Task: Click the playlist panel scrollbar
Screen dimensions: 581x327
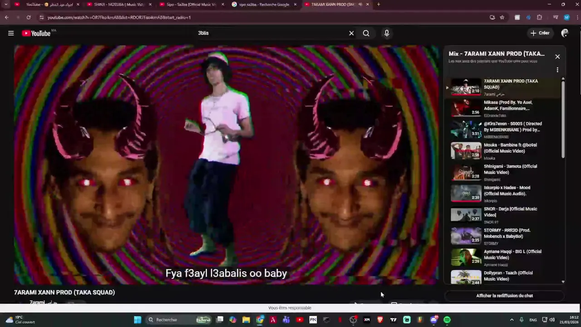Action: 563,119
